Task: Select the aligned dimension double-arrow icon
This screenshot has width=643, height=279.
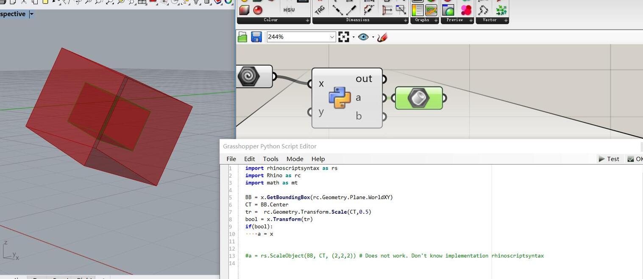Action: click(x=337, y=10)
